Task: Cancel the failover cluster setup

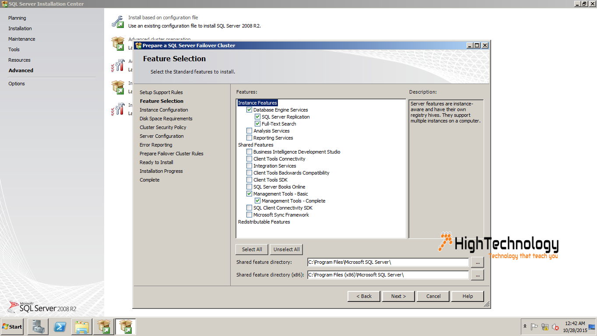Action: coord(433,296)
